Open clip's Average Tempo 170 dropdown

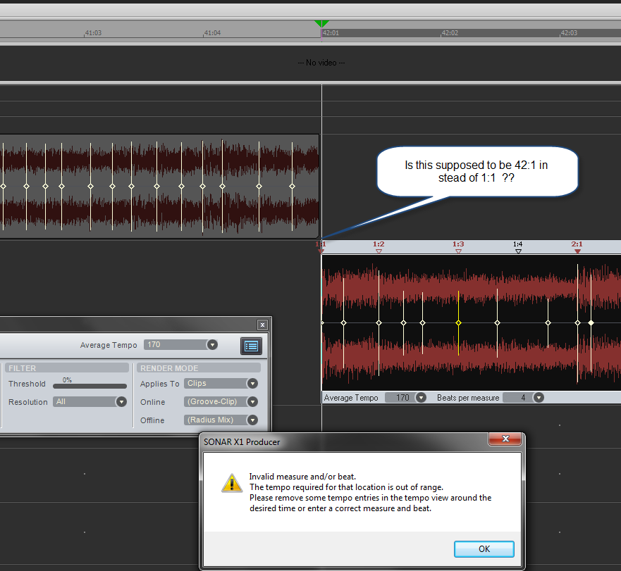coord(421,398)
